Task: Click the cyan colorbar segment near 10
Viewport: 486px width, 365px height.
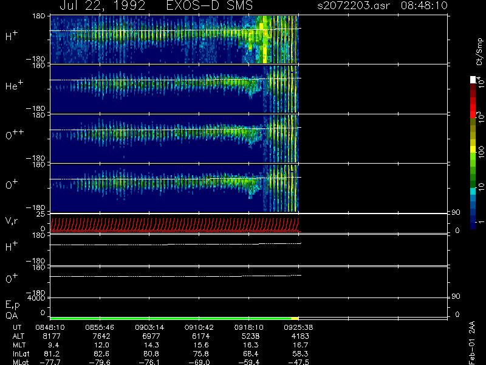Action: 473,191
